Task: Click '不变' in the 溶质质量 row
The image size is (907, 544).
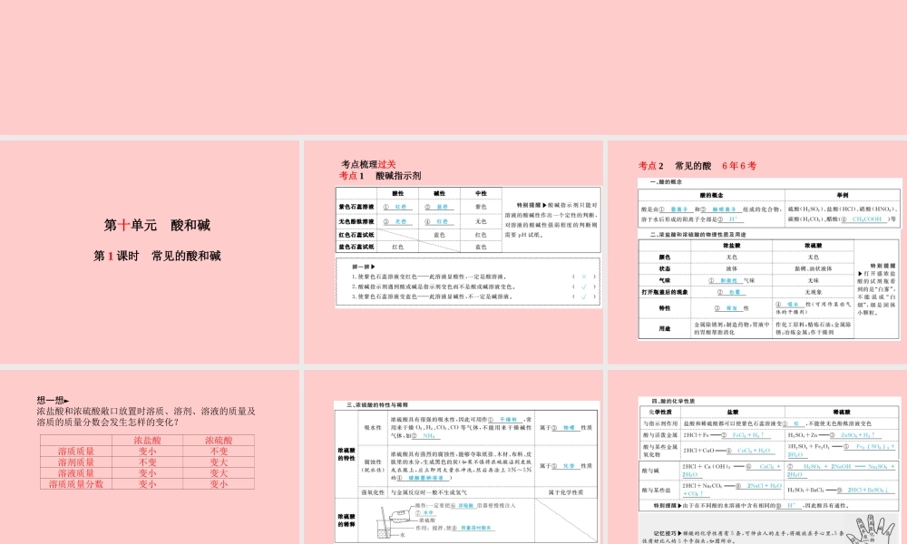Action: pos(219,451)
